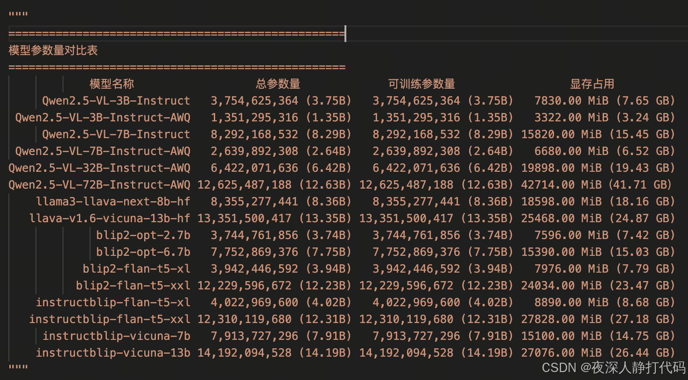
Task: Click total params 1,351,295,316 (1.35B) in 总参数量 column
Action: coord(281,118)
